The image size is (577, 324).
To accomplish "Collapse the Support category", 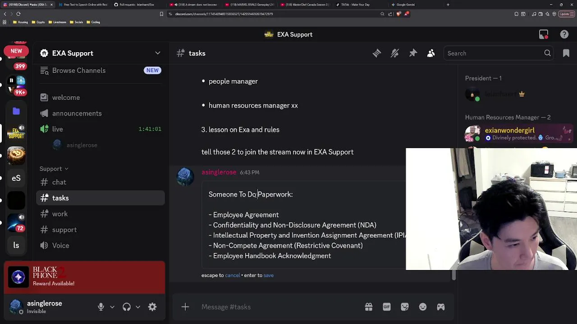I will pos(54,169).
